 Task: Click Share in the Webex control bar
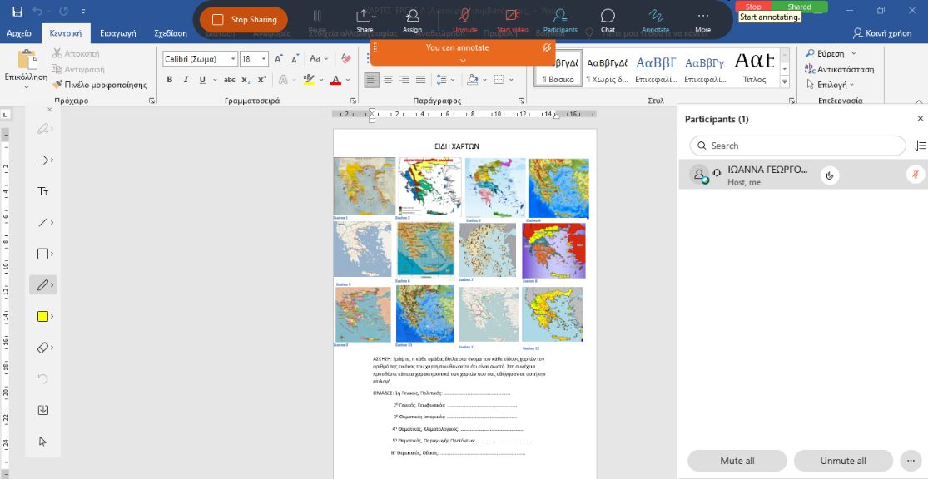click(x=365, y=20)
